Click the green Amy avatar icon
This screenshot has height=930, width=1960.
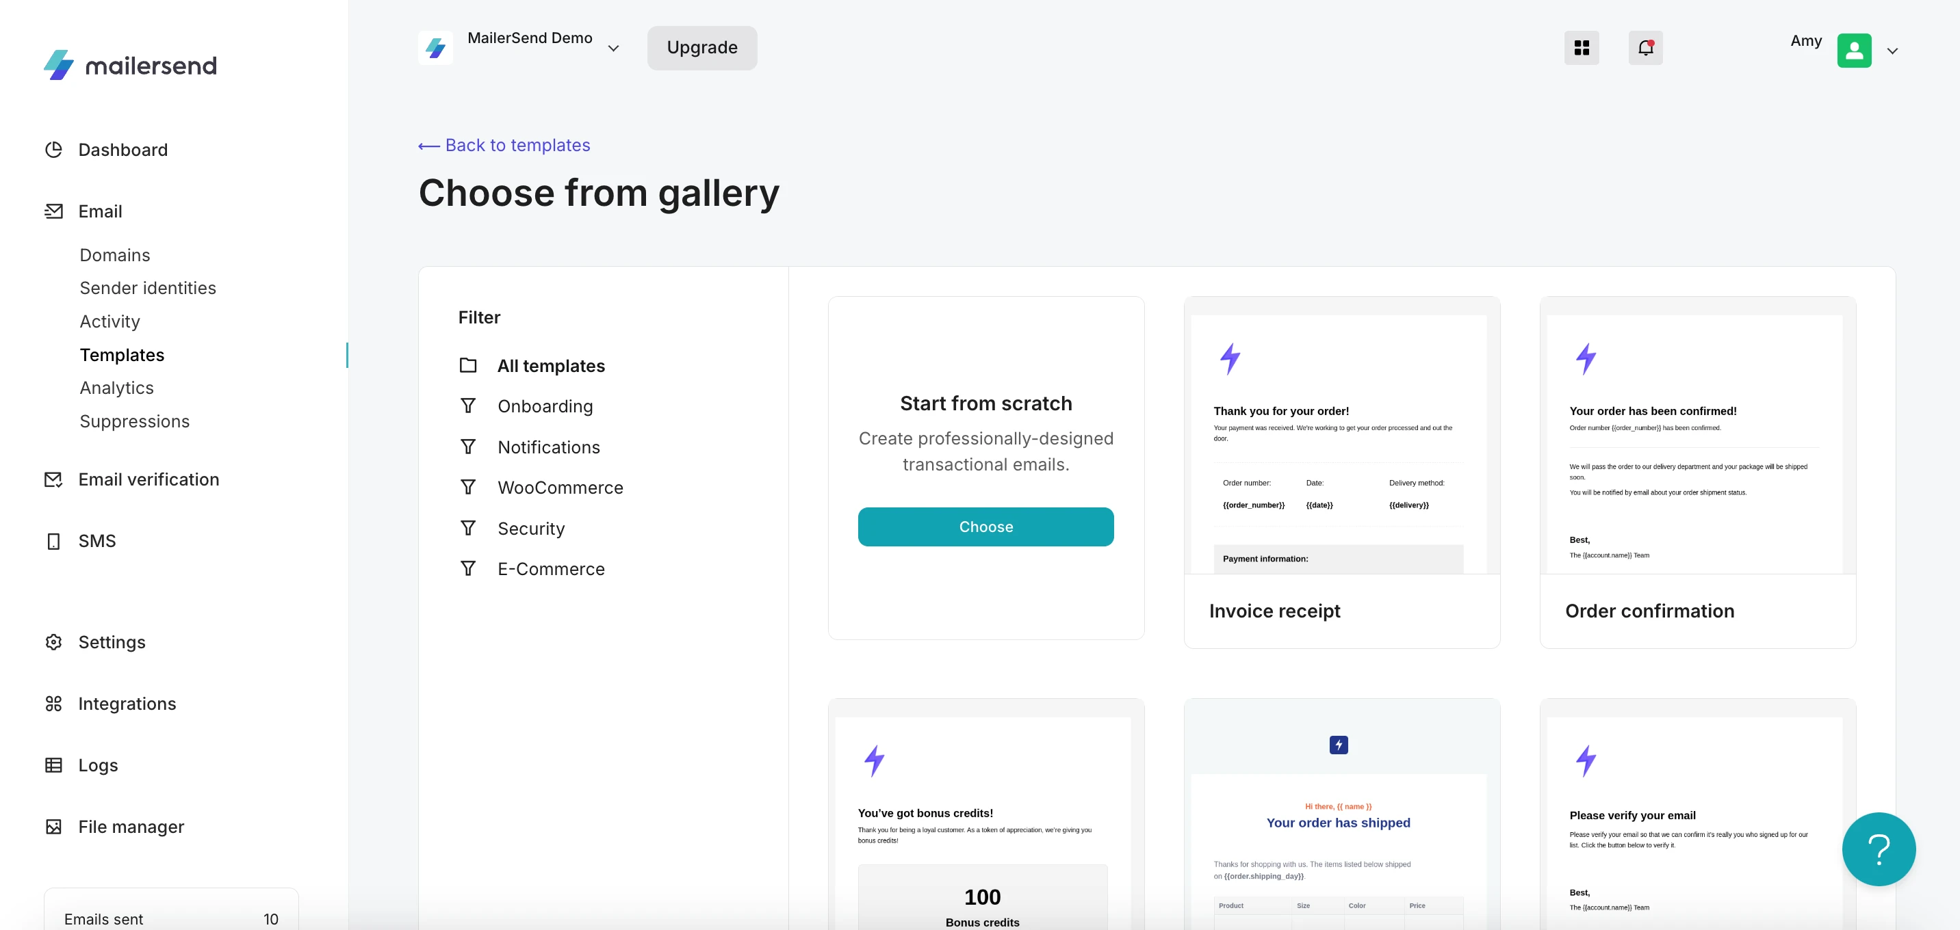tap(1853, 51)
